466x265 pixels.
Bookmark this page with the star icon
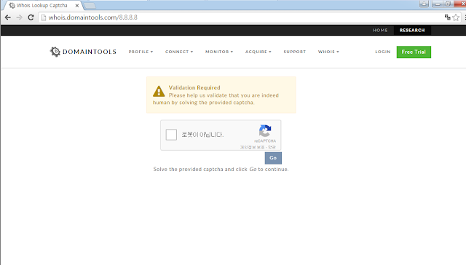click(x=456, y=17)
